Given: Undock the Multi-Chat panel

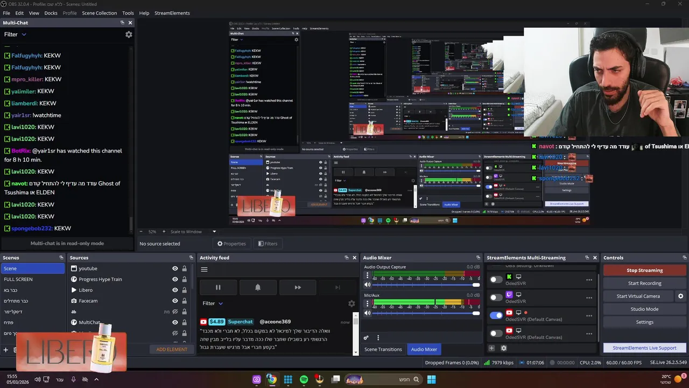Looking at the screenshot, I should pos(122,23).
